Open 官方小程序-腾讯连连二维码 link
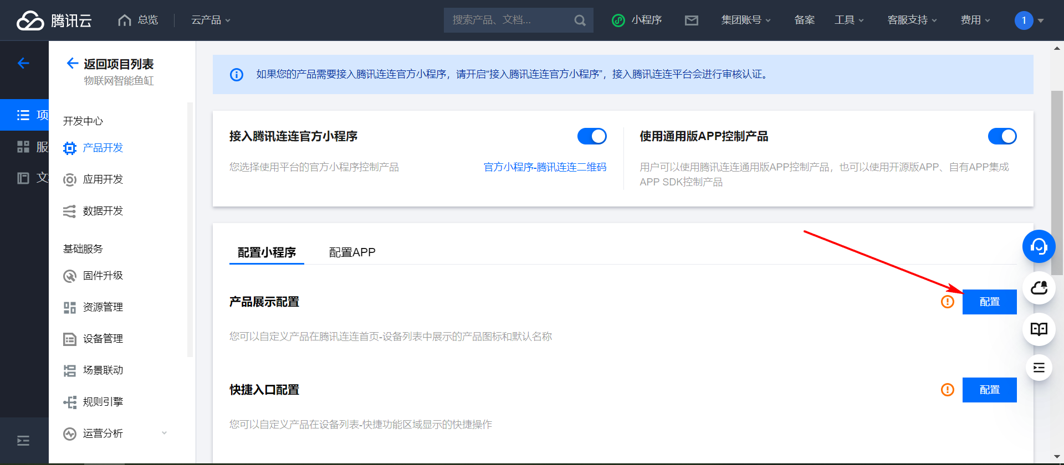The image size is (1064, 465). coord(545,167)
